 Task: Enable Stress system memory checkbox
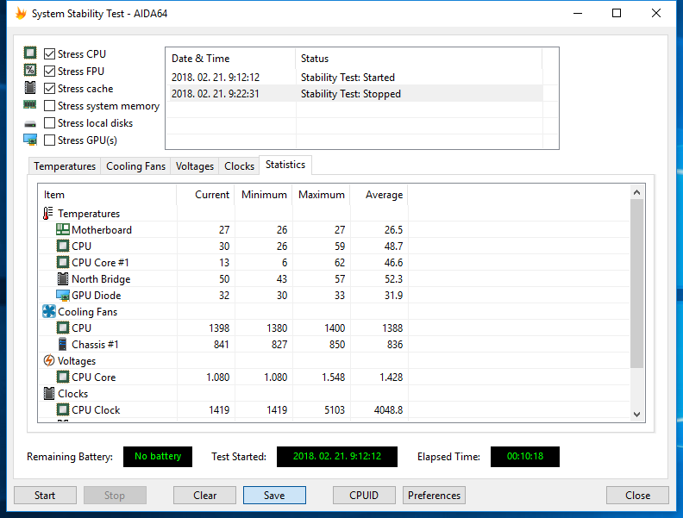(50, 106)
